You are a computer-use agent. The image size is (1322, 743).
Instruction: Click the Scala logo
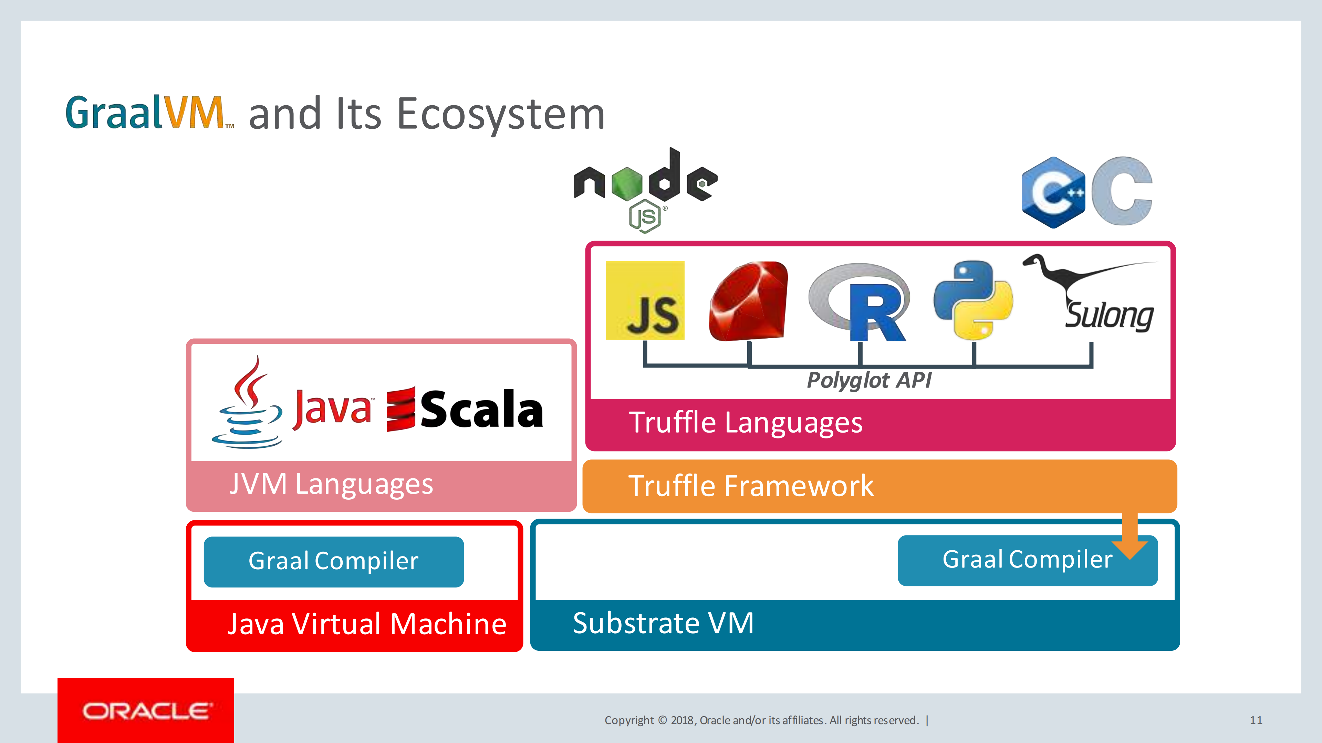[x=465, y=409]
